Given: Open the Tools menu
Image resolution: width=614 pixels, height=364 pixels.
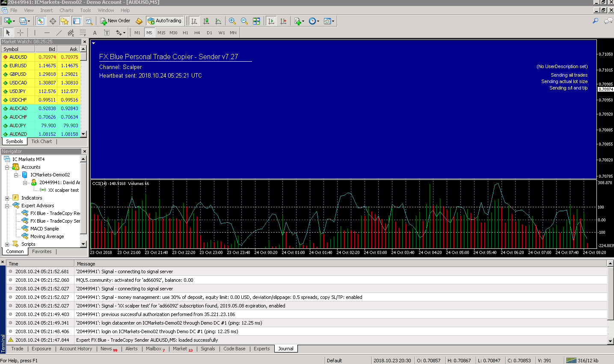Looking at the screenshot, I should 86,10.
